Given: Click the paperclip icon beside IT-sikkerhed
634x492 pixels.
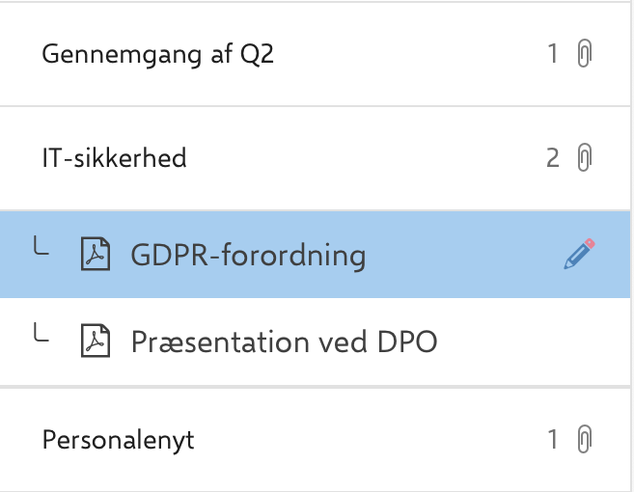Looking at the screenshot, I should (583, 157).
